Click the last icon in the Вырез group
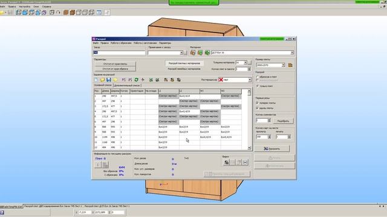This screenshot has height=217, width=387. (245, 162)
